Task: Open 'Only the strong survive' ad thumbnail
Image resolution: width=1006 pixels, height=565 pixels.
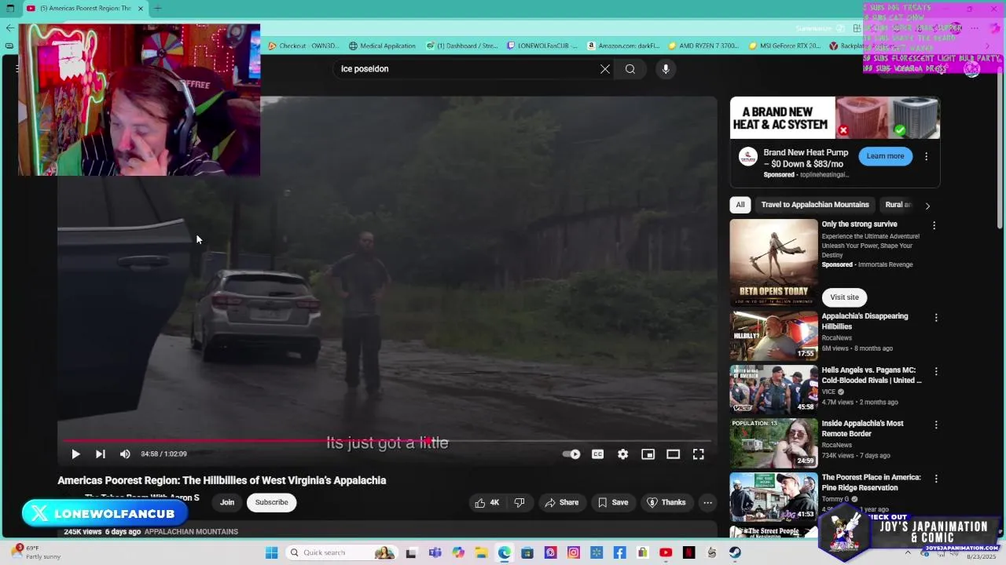Action: coord(773,263)
